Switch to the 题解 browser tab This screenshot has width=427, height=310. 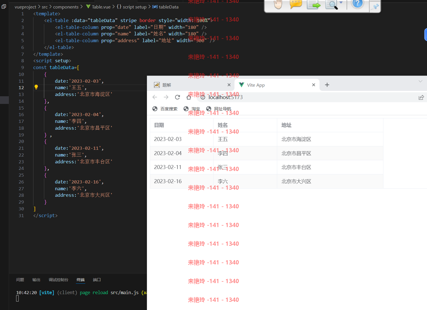point(191,85)
